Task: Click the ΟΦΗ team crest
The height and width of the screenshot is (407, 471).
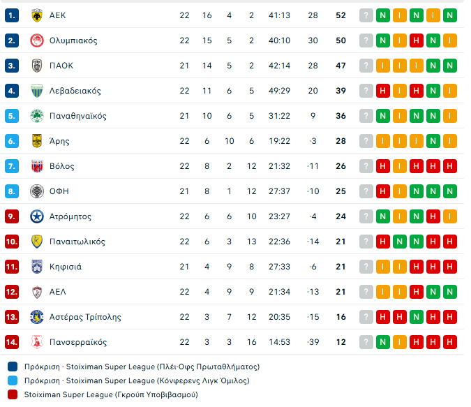Action: click(x=37, y=191)
